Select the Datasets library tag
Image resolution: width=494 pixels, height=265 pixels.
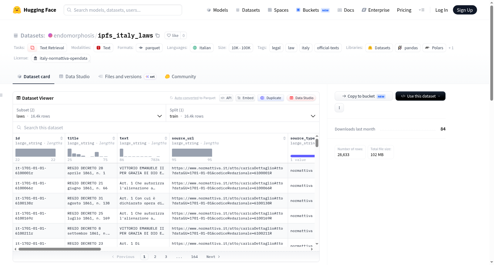tap(379, 48)
